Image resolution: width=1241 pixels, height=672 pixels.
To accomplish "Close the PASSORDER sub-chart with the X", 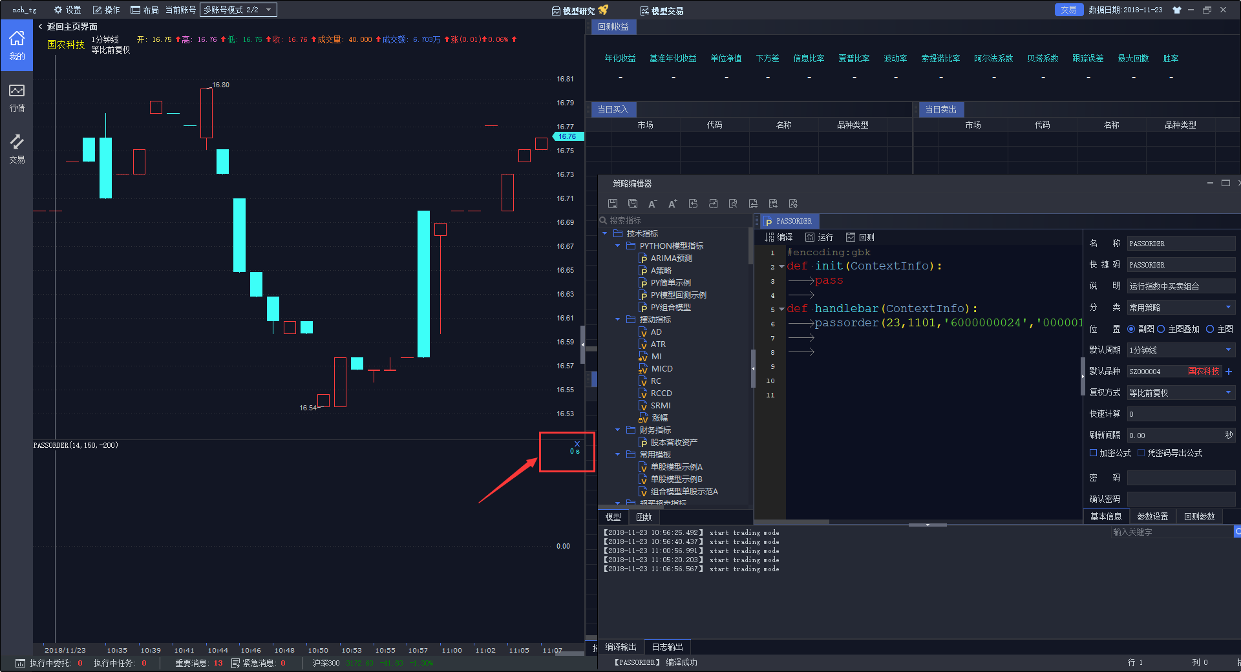I will pos(577,444).
